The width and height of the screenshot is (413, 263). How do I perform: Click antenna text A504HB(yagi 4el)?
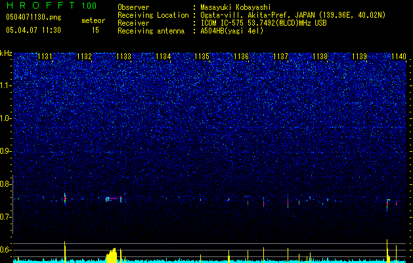coord(232,31)
